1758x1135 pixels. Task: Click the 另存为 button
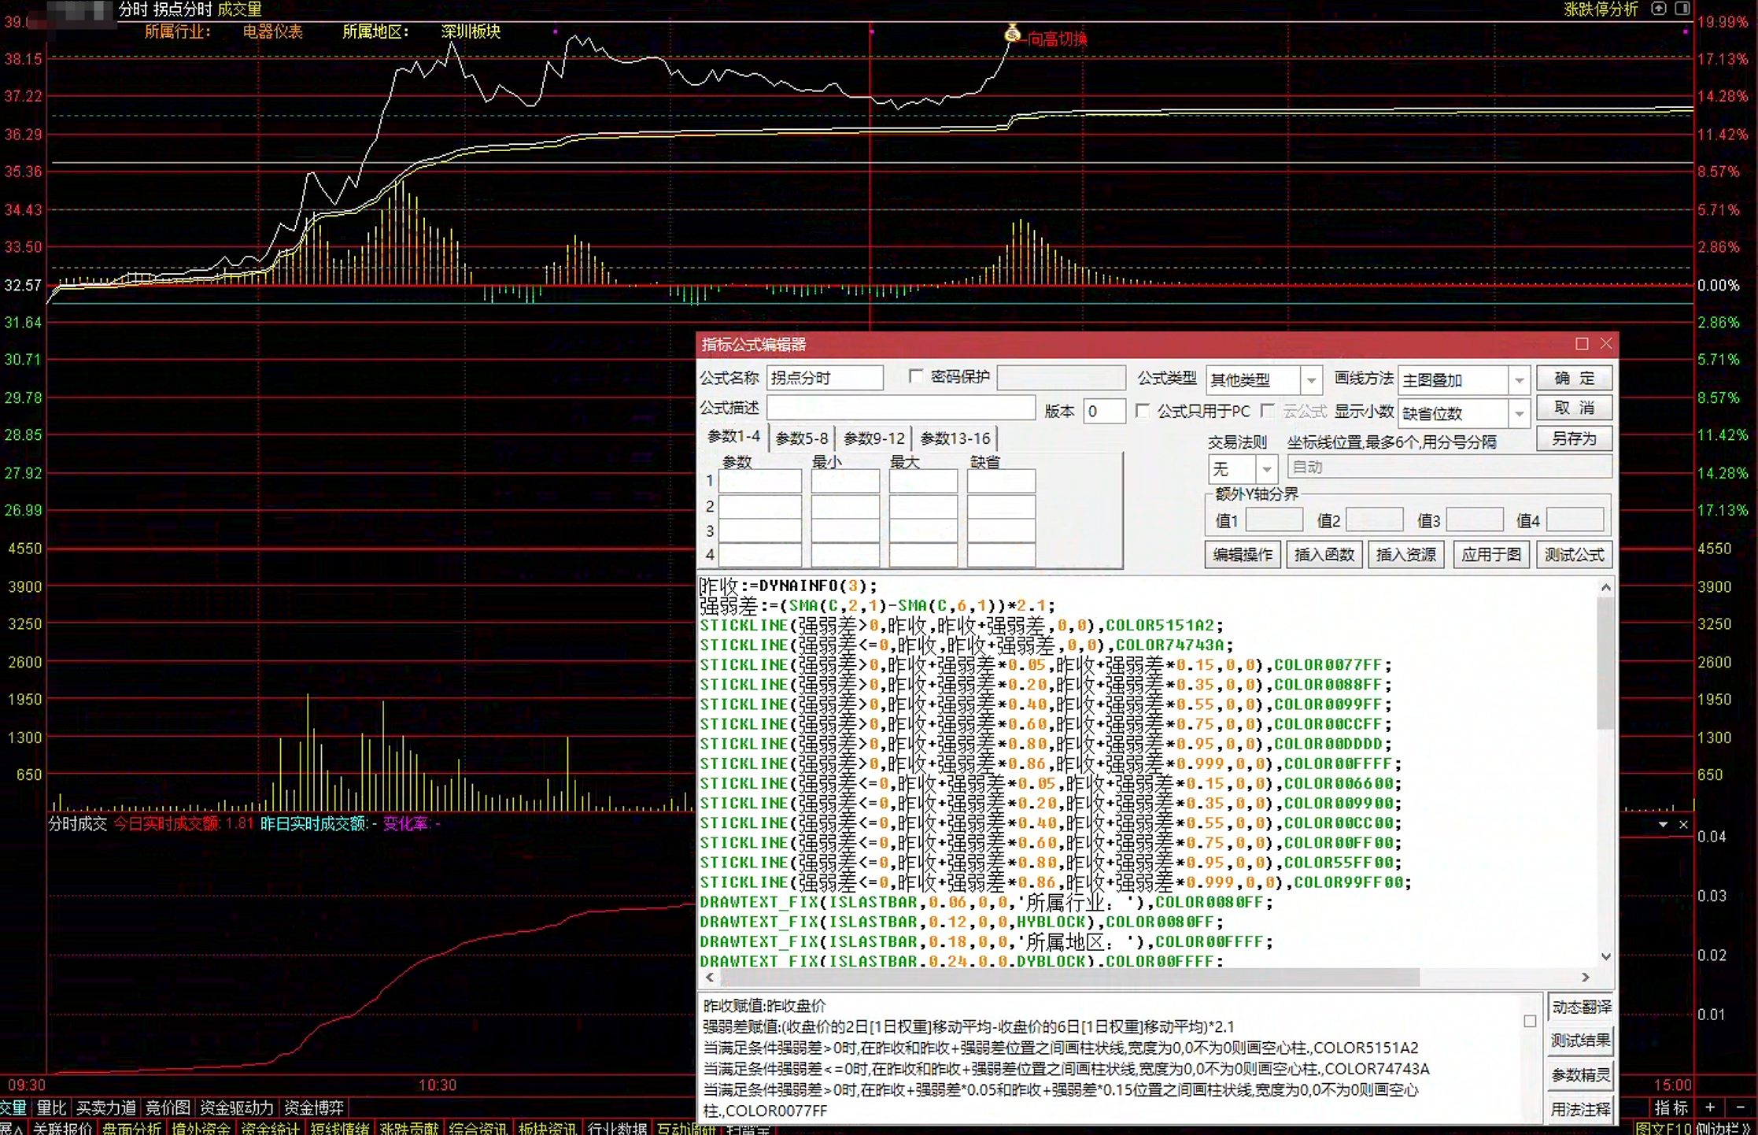tap(1574, 439)
